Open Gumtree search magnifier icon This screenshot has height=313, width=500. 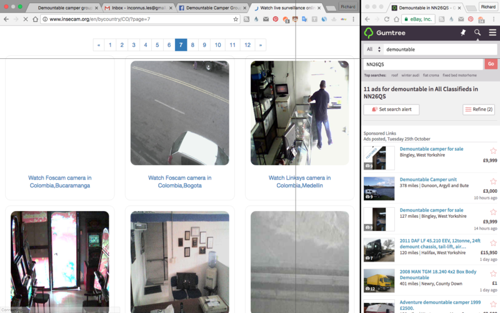tap(477, 33)
